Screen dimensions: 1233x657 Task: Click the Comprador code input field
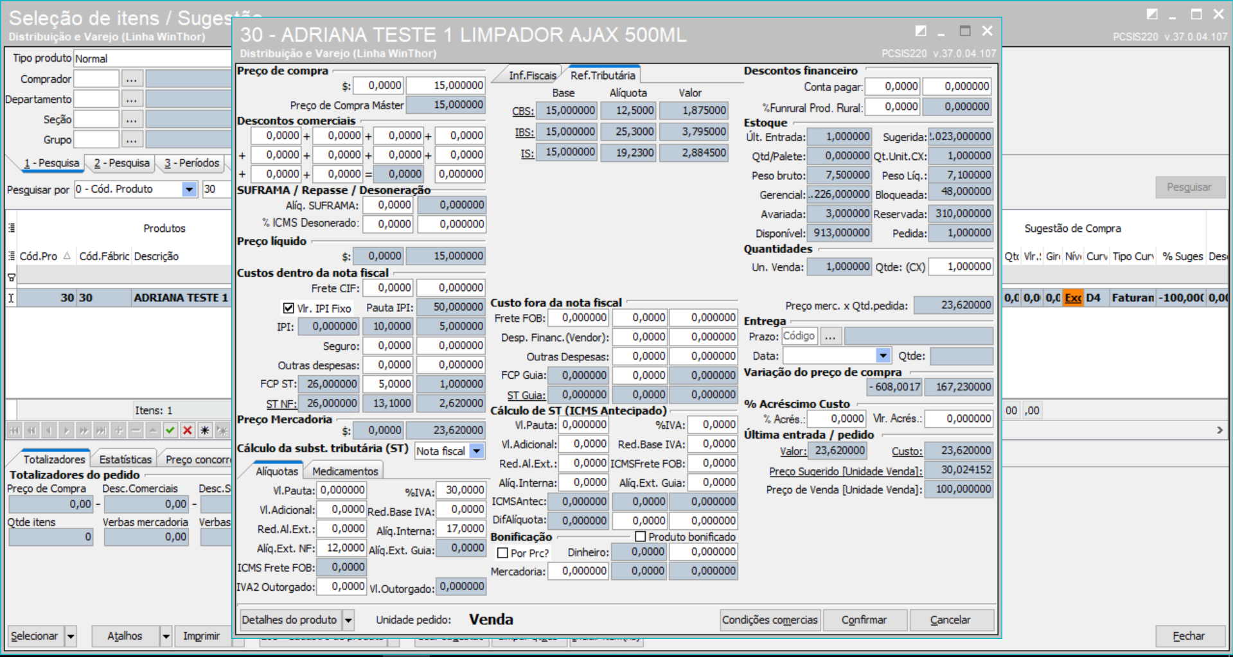click(96, 79)
